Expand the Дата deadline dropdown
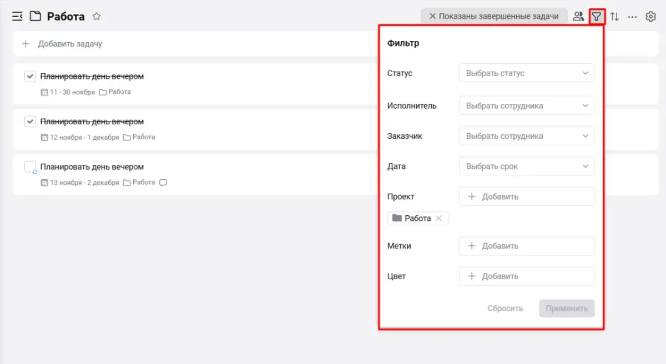The height and width of the screenshot is (364, 666). (526, 166)
